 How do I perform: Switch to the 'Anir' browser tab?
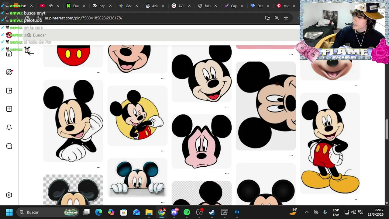[152, 6]
